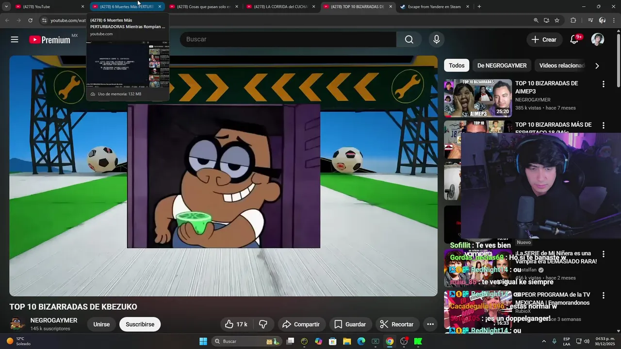Open Windows Start menu
Screen dimensions: 621x349
pos(203,341)
